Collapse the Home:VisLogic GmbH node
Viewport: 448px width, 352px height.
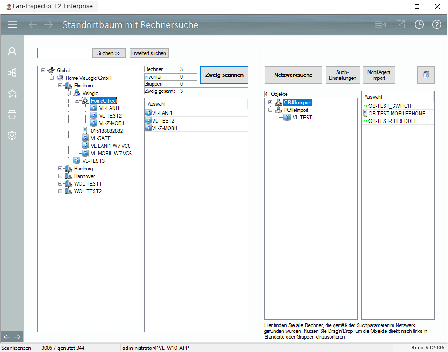pos(52,78)
